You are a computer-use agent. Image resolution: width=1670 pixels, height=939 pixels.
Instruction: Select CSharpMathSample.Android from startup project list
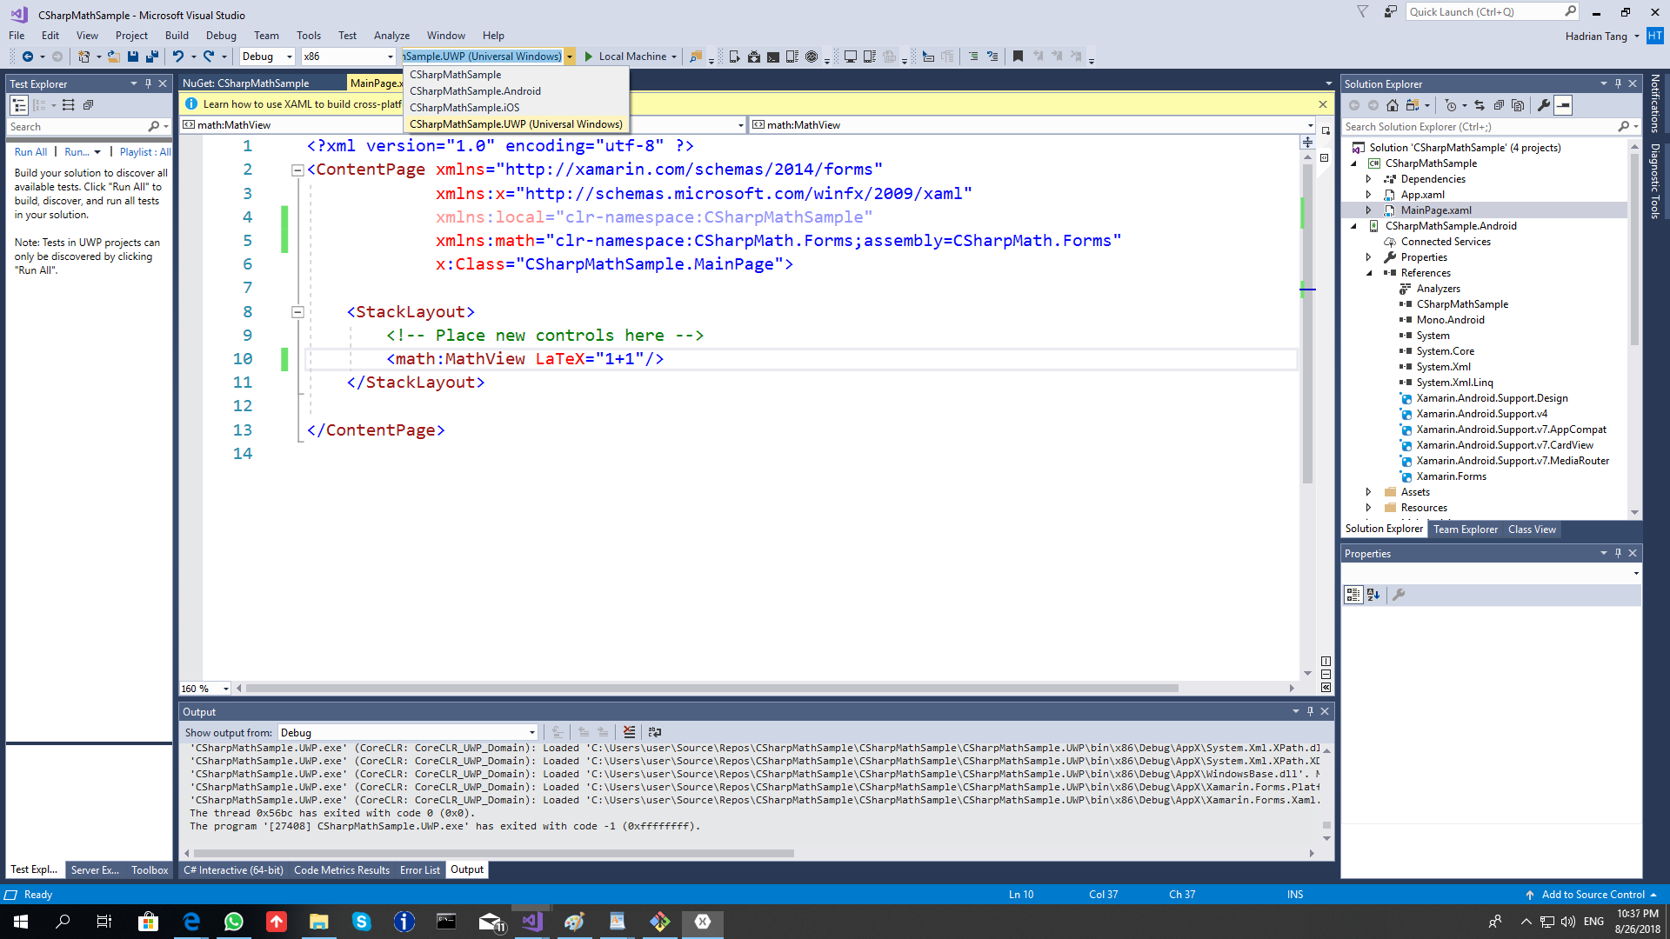click(x=475, y=91)
